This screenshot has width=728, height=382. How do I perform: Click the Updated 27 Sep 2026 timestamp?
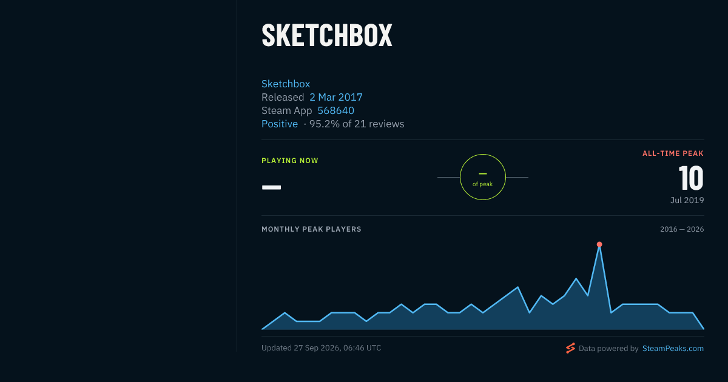[322, 348]
